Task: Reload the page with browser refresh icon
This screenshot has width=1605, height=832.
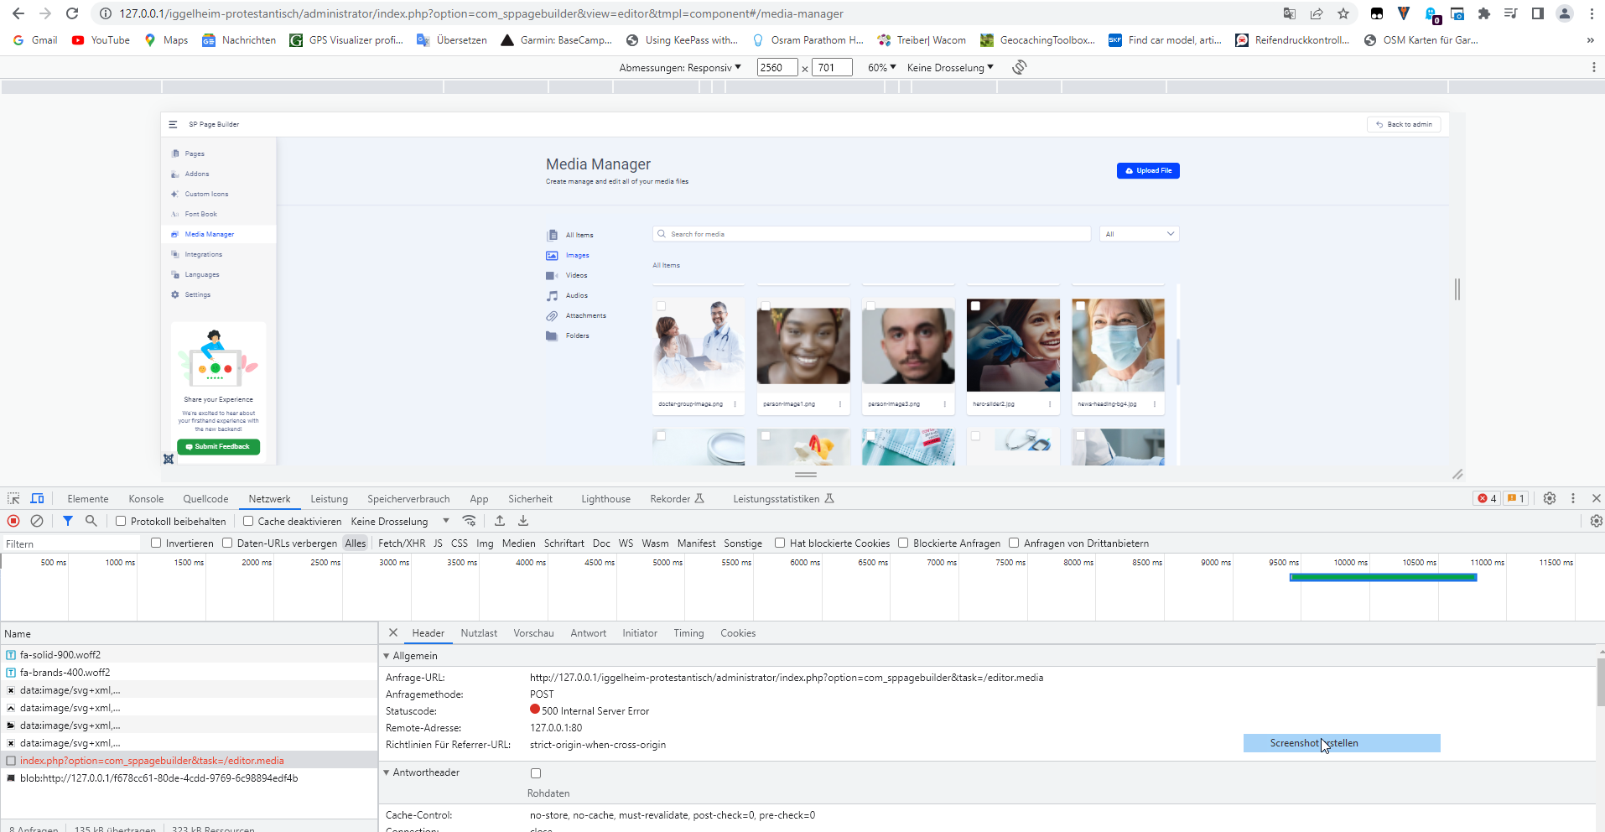Action: [x=72, y=13]
